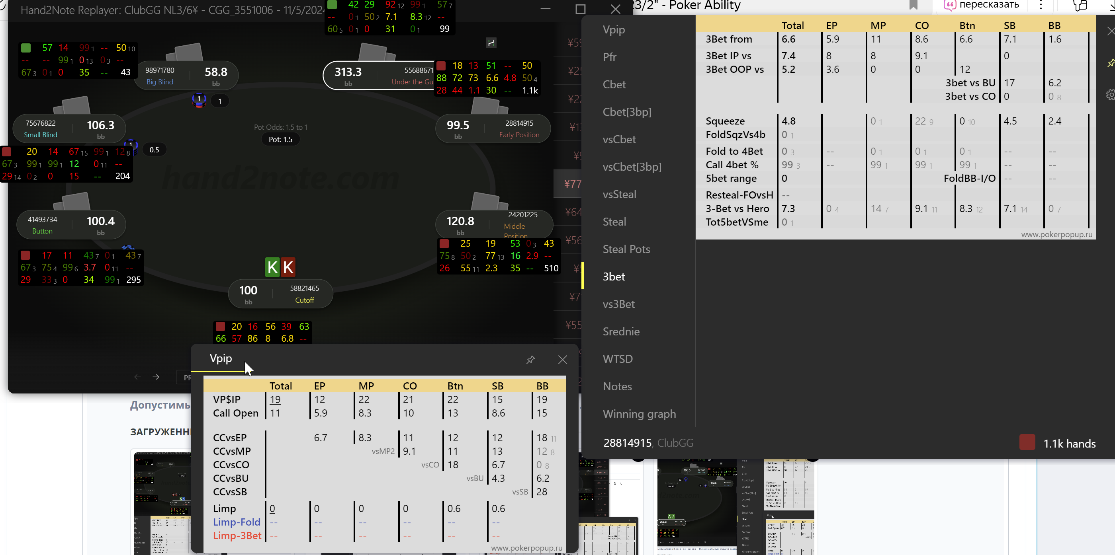Viewport: 1115px width, 555px height.
Task: Click the large red marker beside 1.1k hands
Action: tap(1027, 442)
